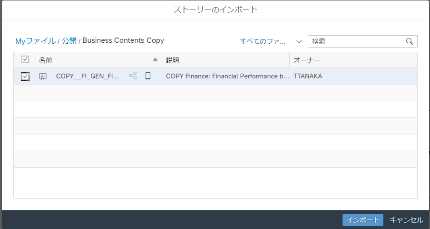The image size is (430, 229).
Task: Click the 名前 column header
Action: tap(46, 60)
